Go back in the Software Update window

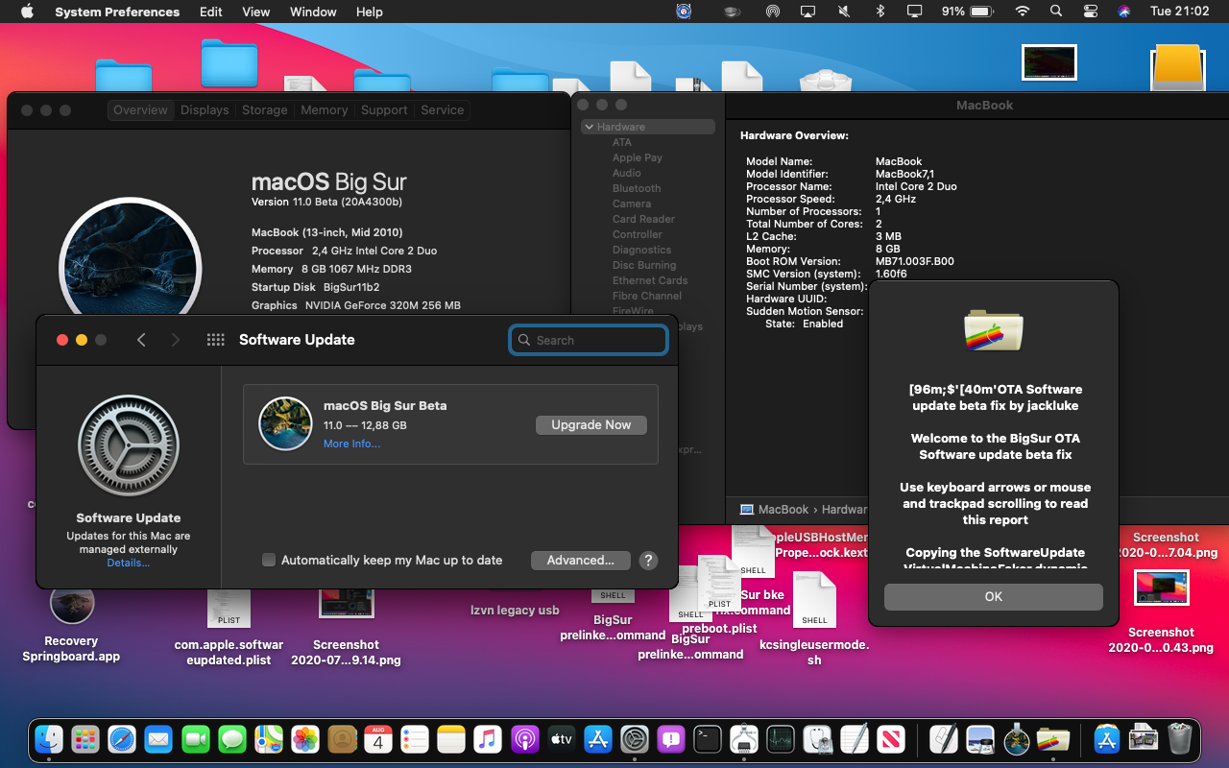pos(141,340)
